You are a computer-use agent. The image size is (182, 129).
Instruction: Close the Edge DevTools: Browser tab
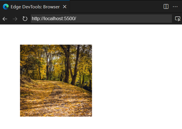64,6
